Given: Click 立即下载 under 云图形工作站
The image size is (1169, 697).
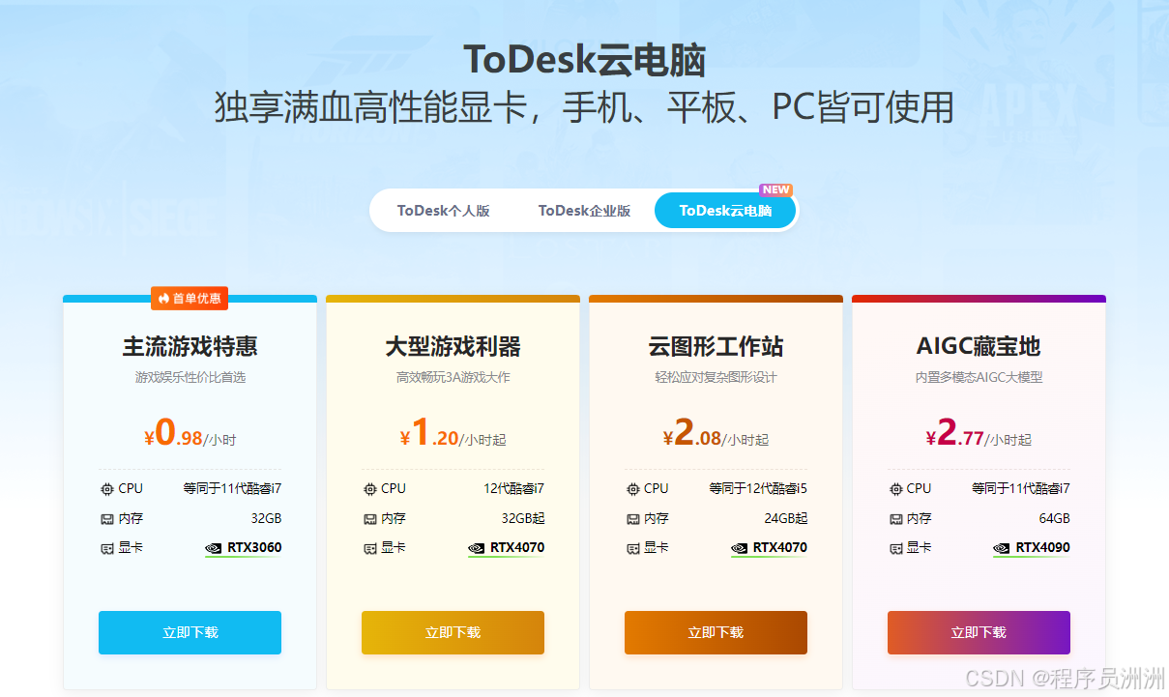Looking at the screenshot, I should (716, 632).
